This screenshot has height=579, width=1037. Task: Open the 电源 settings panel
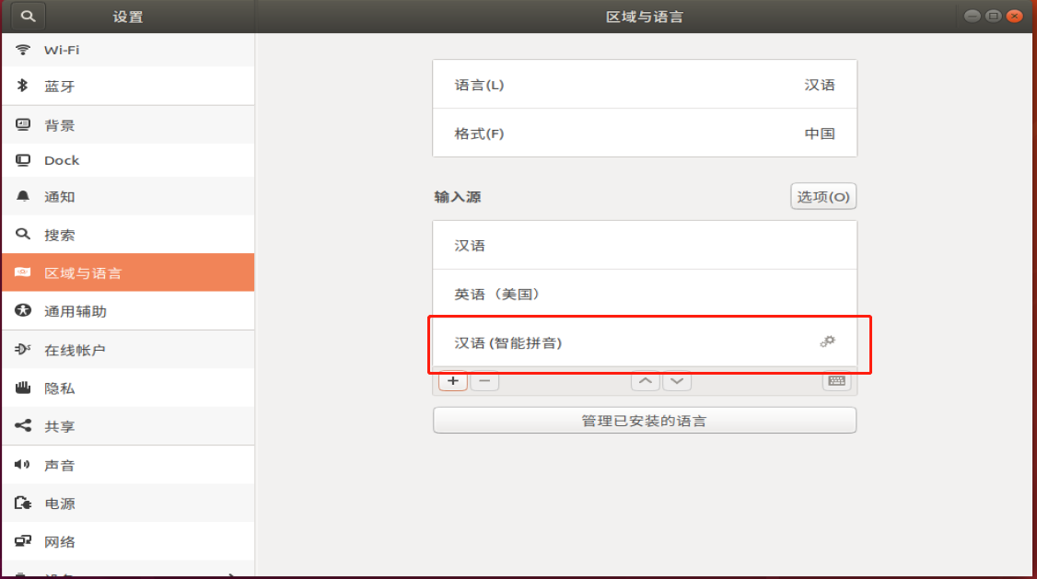[128, 504]
